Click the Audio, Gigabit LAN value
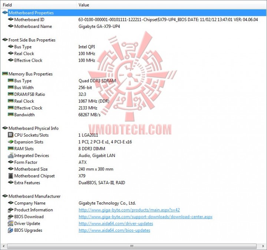Image resolution: width=267 pixels, height=250 pixels. click(x=97, y=155)
